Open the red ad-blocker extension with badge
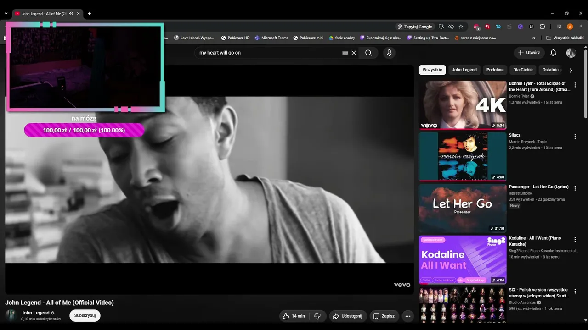The height and width of the screenshot is (330, 588). coord(476,27)
